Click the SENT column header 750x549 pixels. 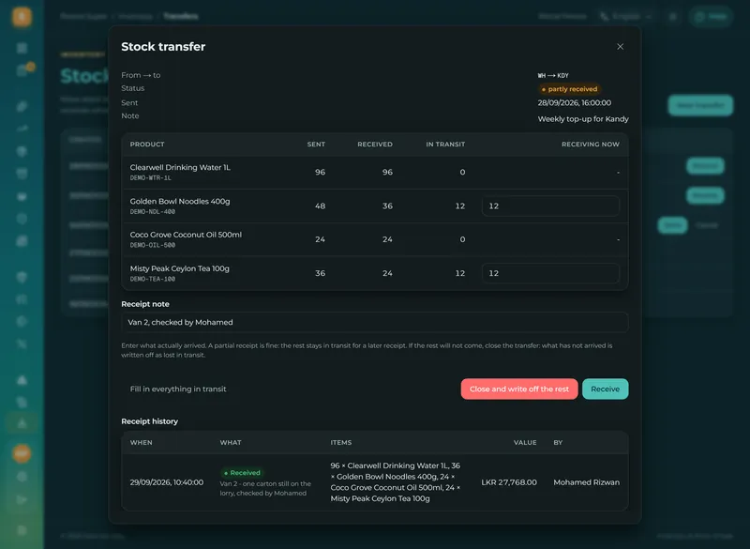[316, 145]
